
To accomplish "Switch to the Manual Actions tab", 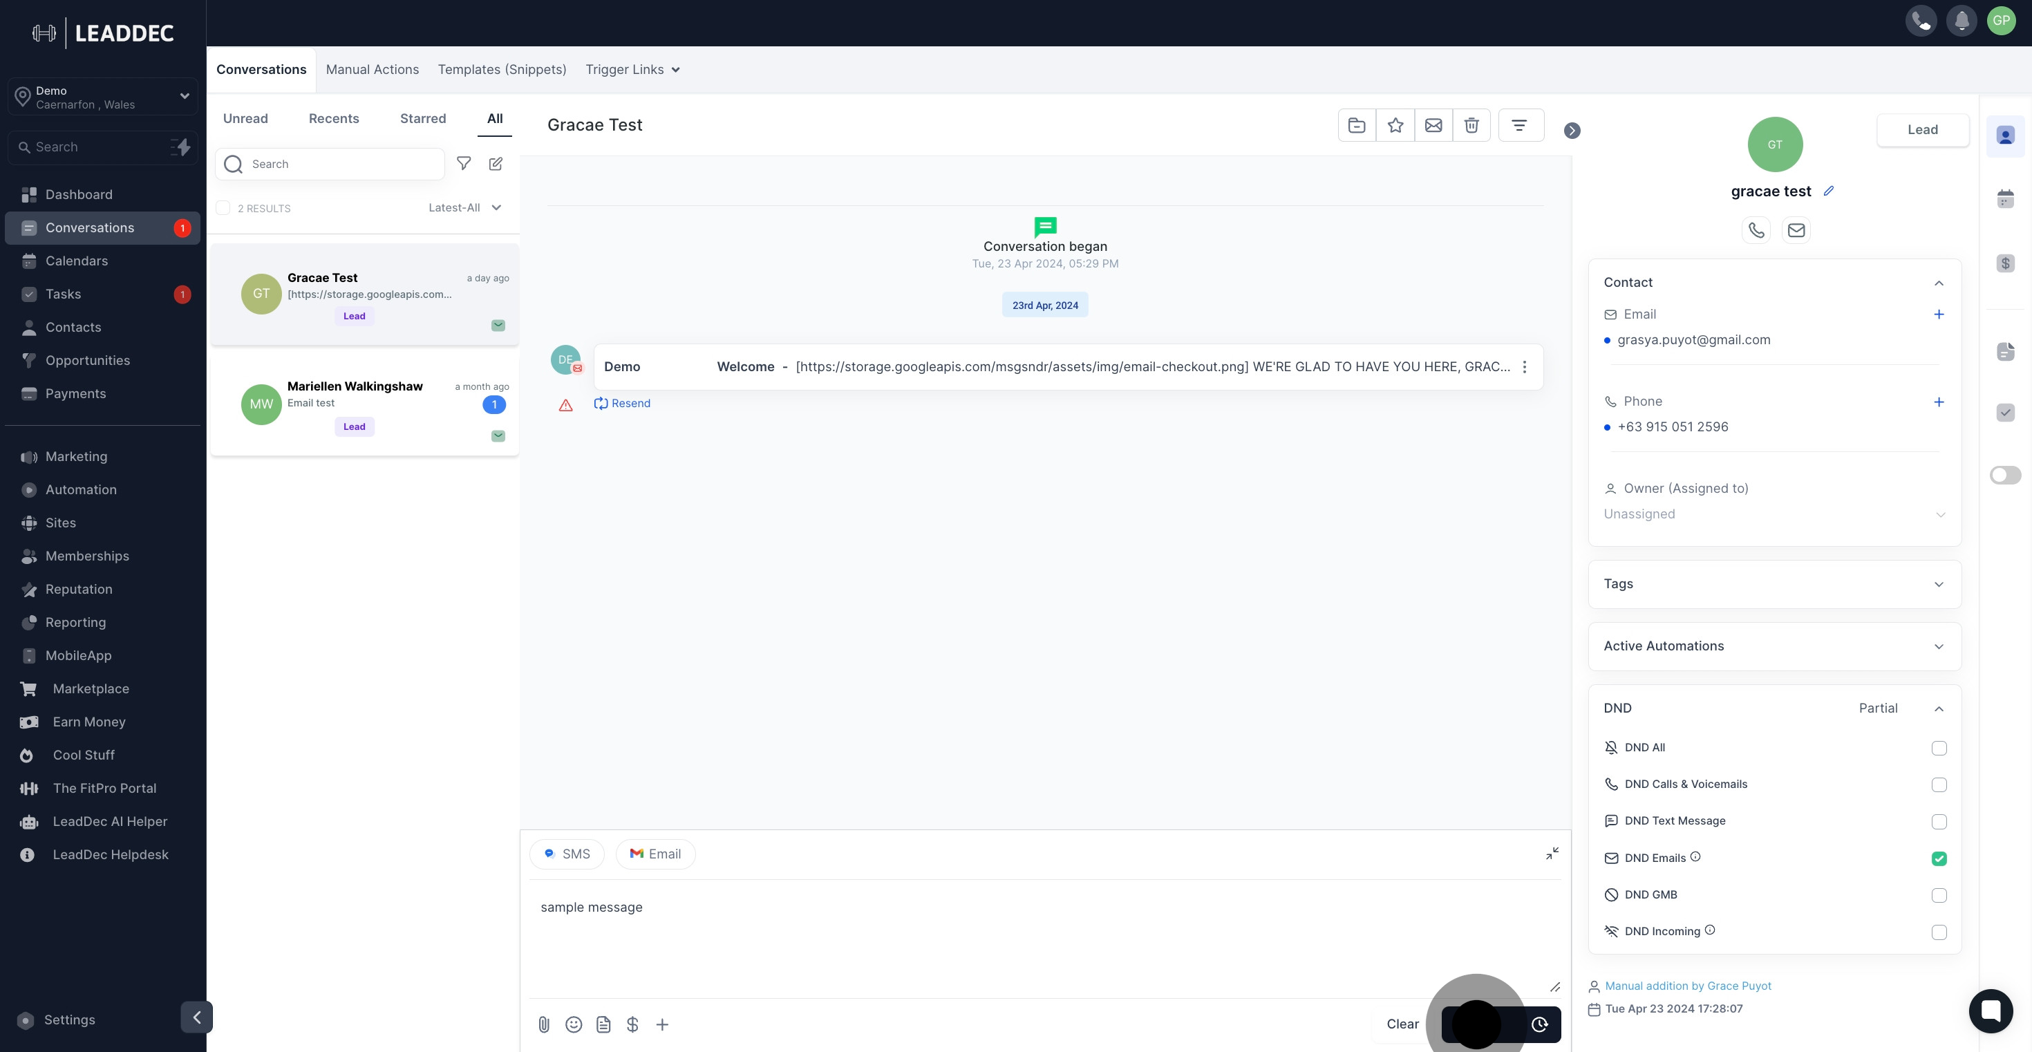I will tap(373, 69).
